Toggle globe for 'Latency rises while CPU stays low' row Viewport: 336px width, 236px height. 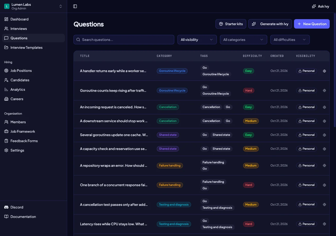(324, 224)
